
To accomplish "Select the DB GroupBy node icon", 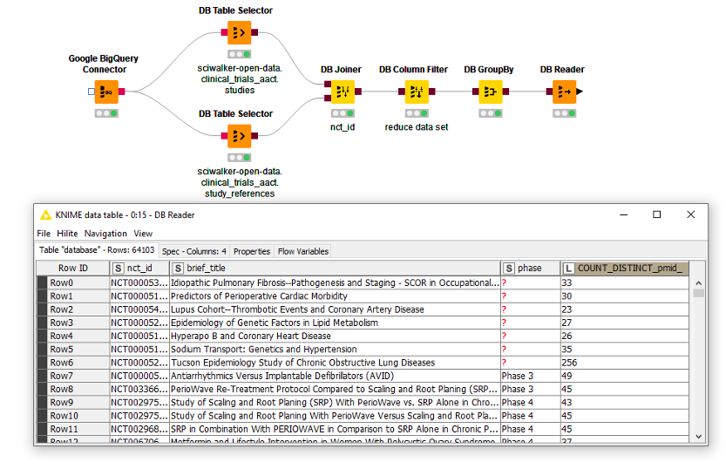I will tap(491, 92).
